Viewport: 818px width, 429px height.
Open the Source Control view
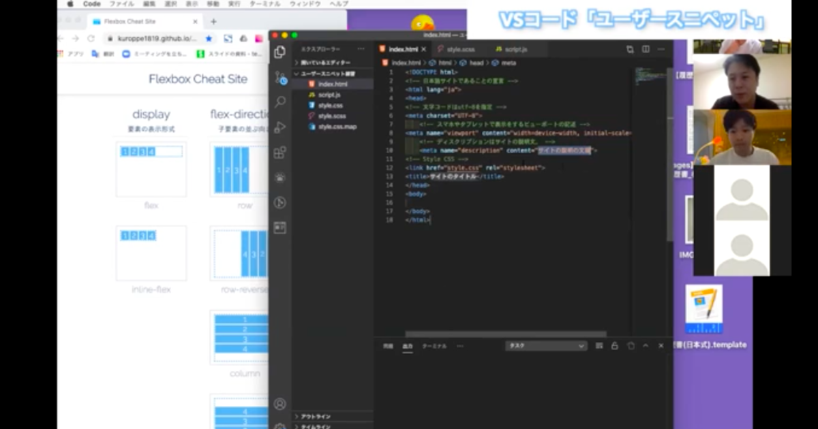click(x=279, y=78)
